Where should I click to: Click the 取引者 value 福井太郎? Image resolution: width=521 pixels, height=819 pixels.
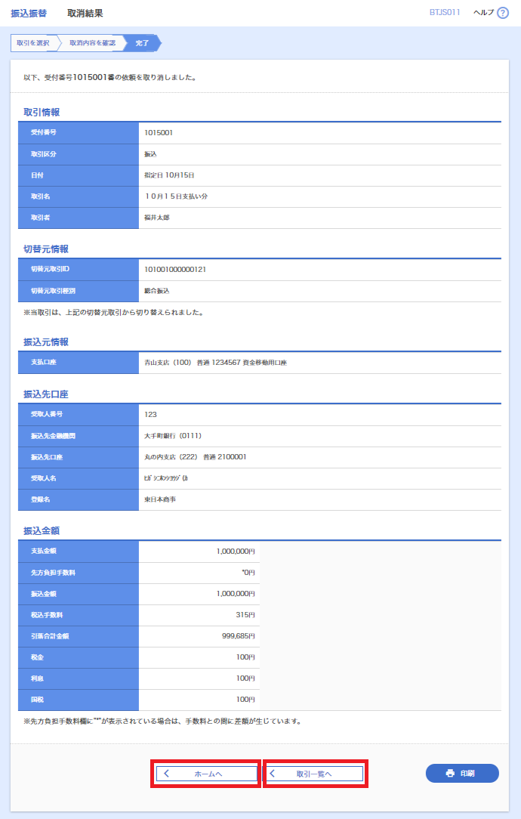click(156, 218)
